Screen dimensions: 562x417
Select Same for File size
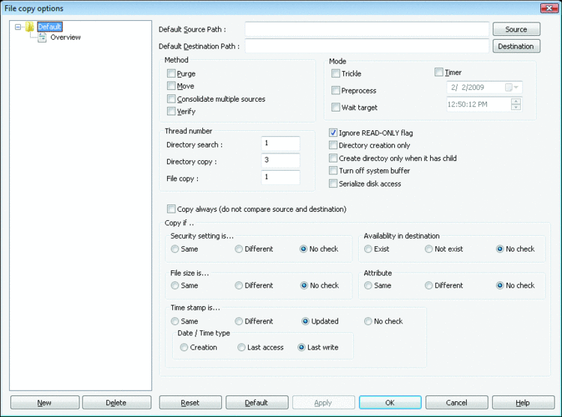coord(175,286)
